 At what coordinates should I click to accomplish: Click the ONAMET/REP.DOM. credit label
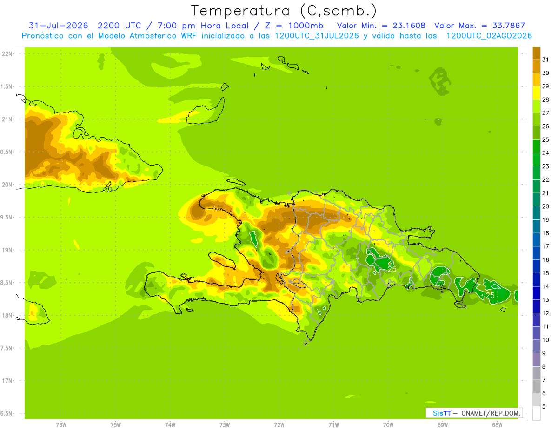[490, 413]
